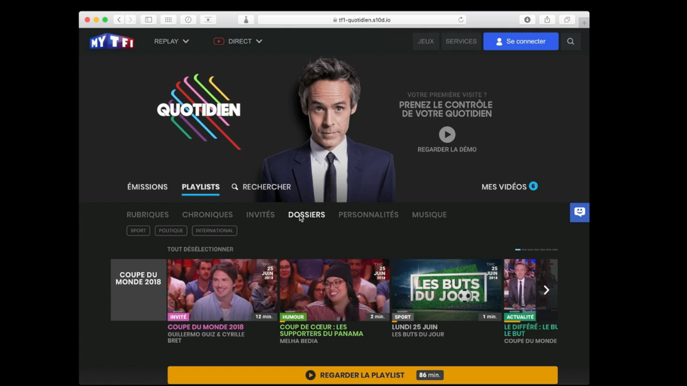Viewport: 687px width, 386px height.
Task: Expand the Direct dropdown menu
Action: coord(238,41)
